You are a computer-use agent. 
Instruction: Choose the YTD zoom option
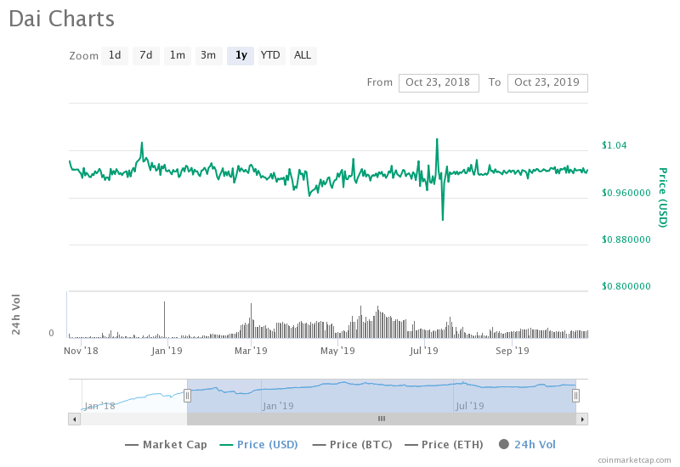point(271,55)
